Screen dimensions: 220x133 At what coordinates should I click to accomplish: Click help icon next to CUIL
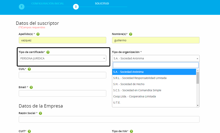click(29, 69)
